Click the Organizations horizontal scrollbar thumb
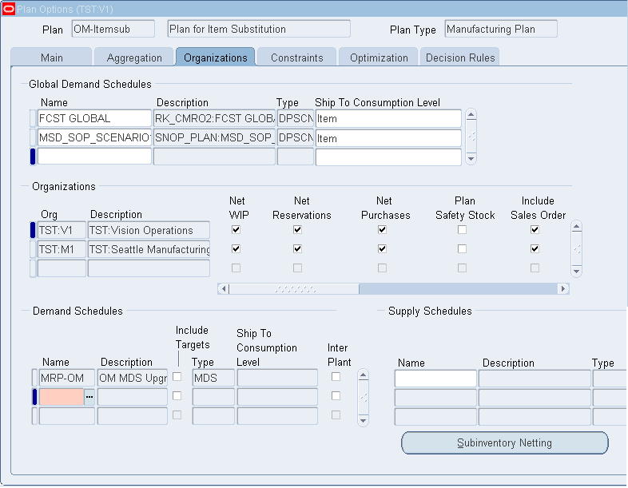Screen dimensions: 628x488 [x=294, y=288]
